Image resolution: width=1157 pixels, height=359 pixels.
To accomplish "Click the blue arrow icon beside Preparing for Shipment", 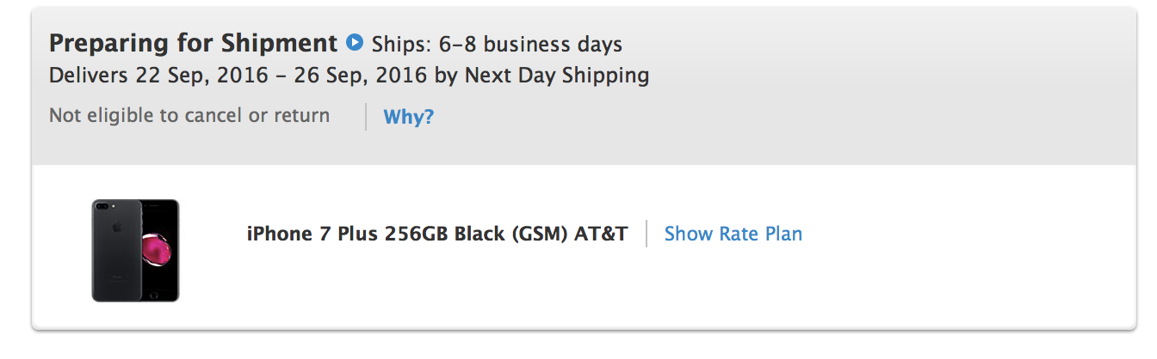I will (355, 41).
